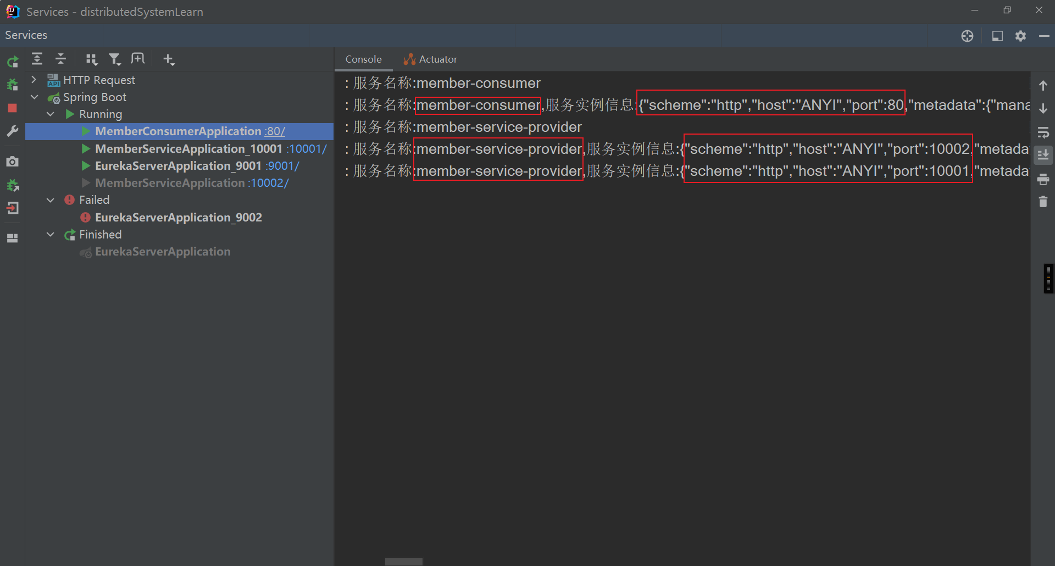Click the print console output icon
1055x566 pixels.
[1043, 179]
